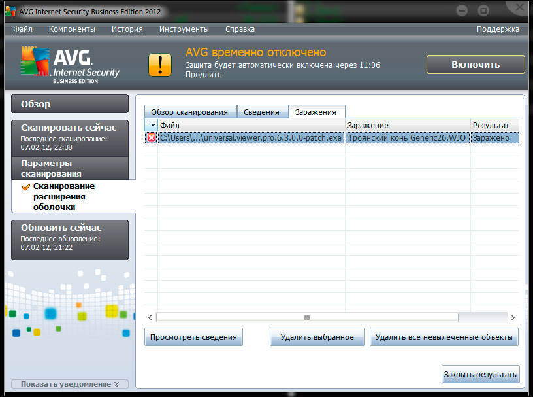This screenshot has width=533, height=397.
Task: Click the yellow warning exclamation icon
Action: click(160, 65)
